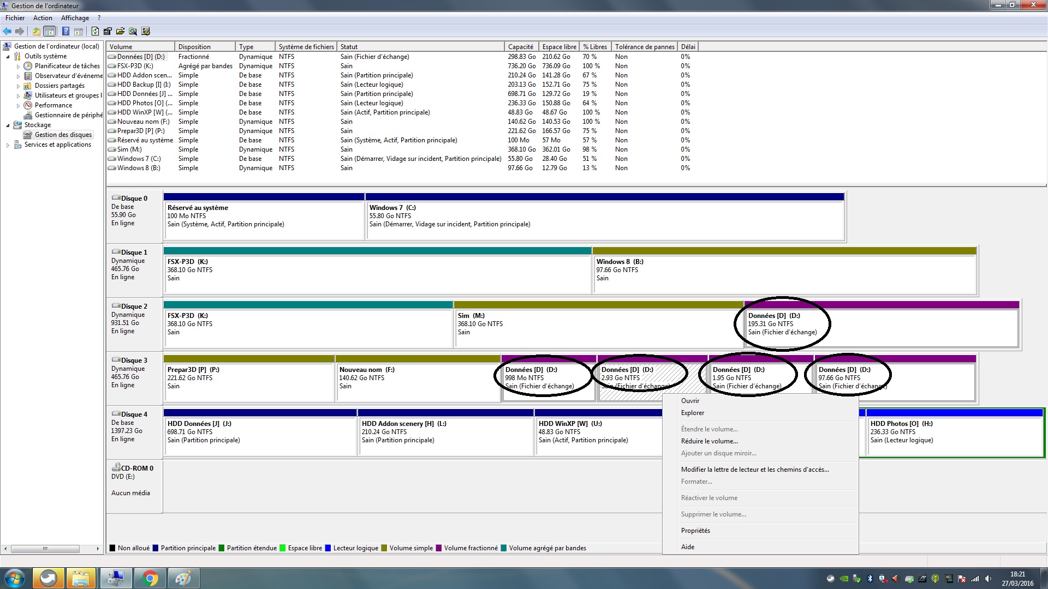Image resolution: width=1048 pixels, height=589 pixels.
Task: Sort by the Tolérance de pannes header
Action: pos(644,47)
